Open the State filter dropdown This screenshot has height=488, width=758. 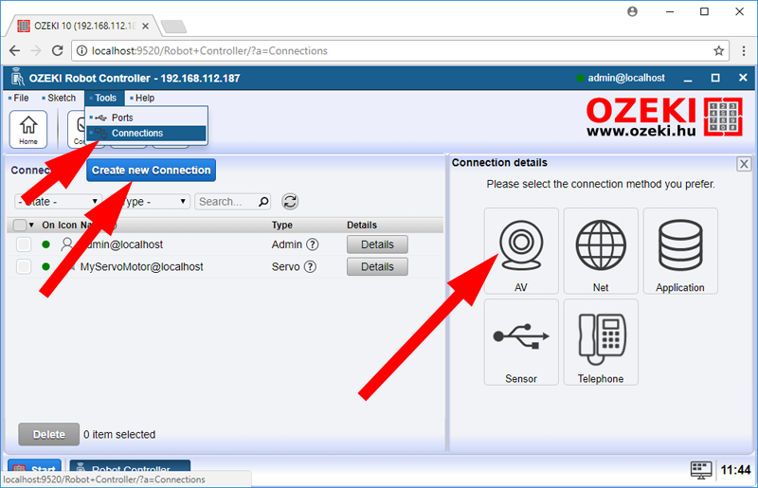tap(58, 201)
